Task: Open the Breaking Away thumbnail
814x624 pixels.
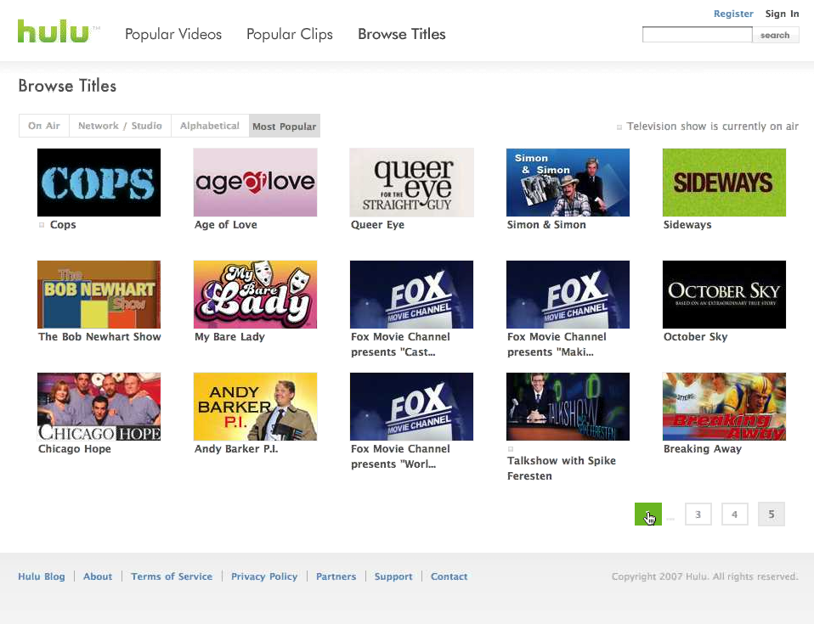Action: click(x=724, y=407)
